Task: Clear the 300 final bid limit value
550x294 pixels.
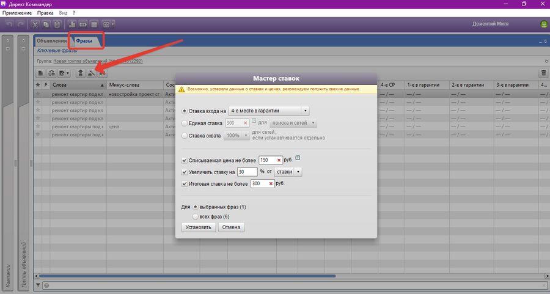Action: tap(271, 184)
